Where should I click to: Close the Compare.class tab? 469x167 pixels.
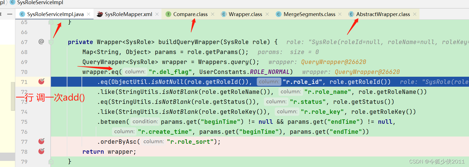point(213,14)
